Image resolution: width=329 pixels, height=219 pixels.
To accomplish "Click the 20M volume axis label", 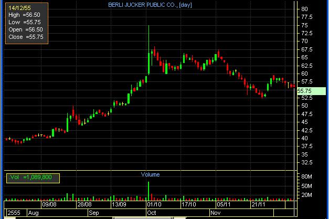I will click(306, 195).
